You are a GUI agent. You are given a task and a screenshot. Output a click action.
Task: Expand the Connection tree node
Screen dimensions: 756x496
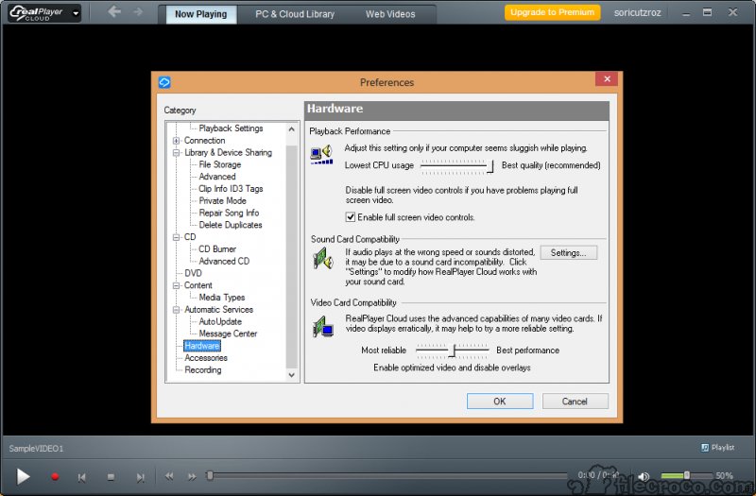point(176,141)
